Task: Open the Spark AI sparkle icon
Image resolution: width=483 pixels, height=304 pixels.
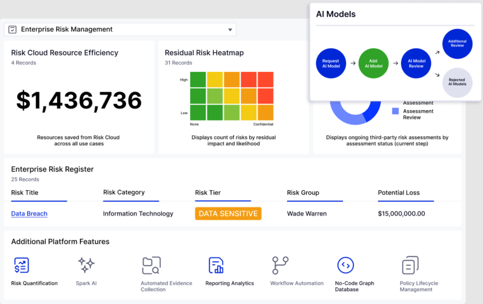Action: 86,265
